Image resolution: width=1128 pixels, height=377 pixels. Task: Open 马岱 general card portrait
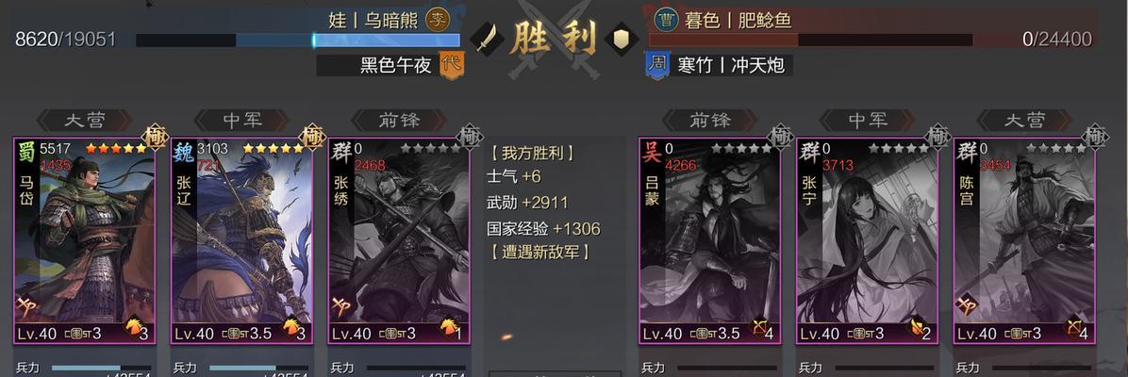click(x=85, y=240)
